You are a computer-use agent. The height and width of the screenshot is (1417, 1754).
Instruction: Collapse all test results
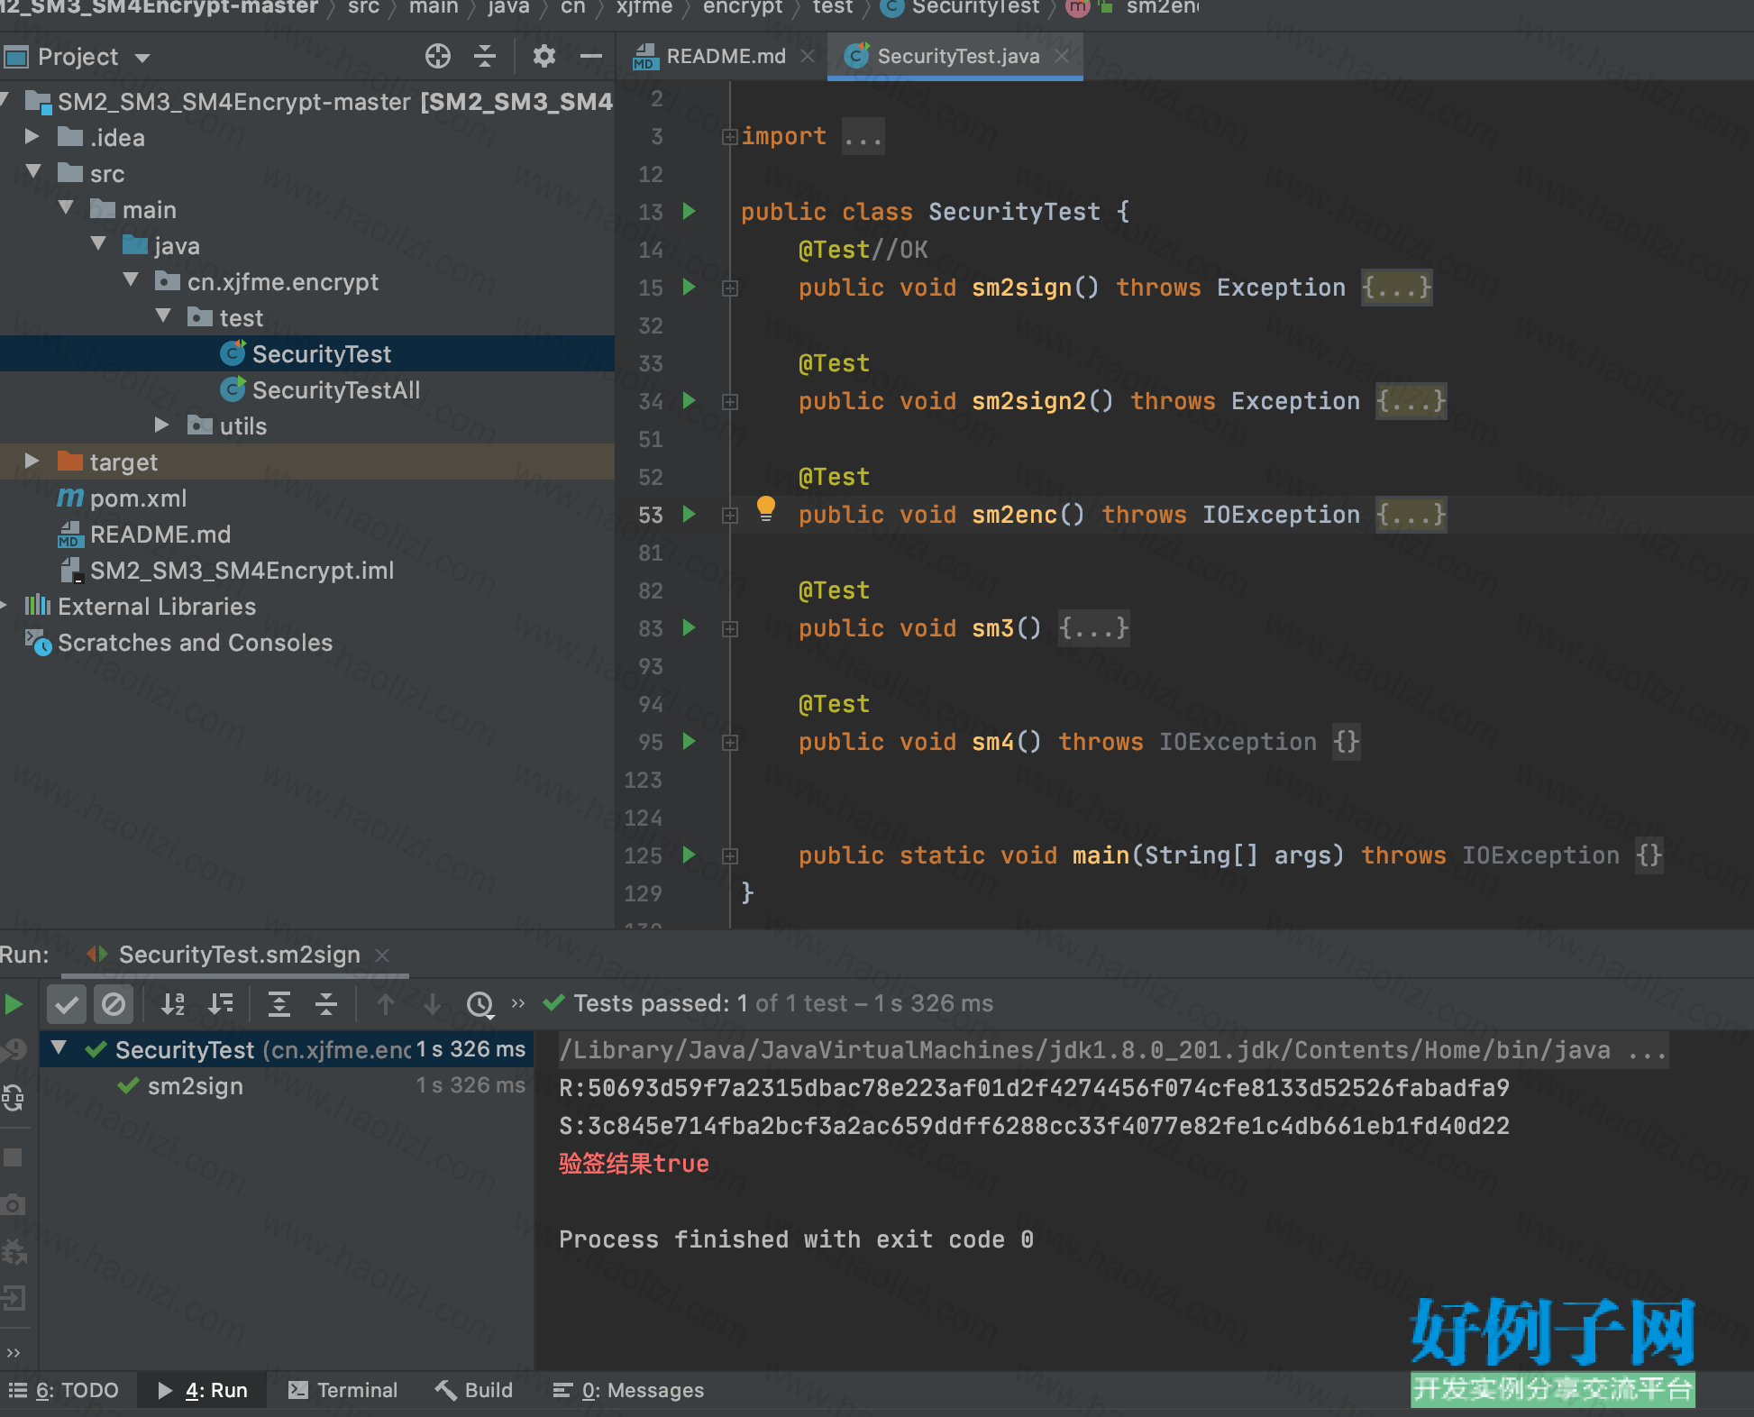[x=326, y=1004]
